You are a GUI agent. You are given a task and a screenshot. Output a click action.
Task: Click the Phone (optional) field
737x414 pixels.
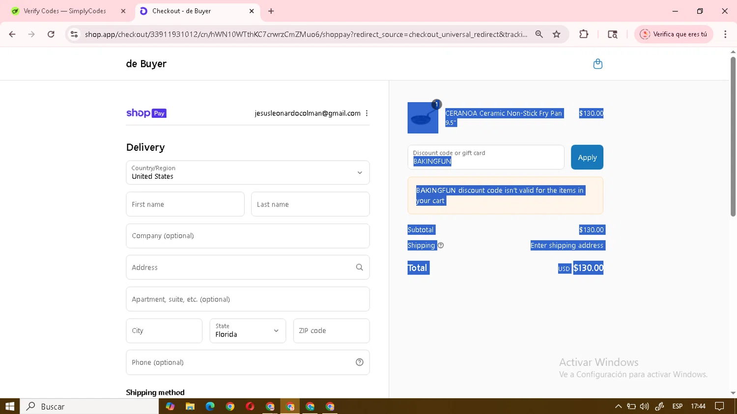coord(248,362)
